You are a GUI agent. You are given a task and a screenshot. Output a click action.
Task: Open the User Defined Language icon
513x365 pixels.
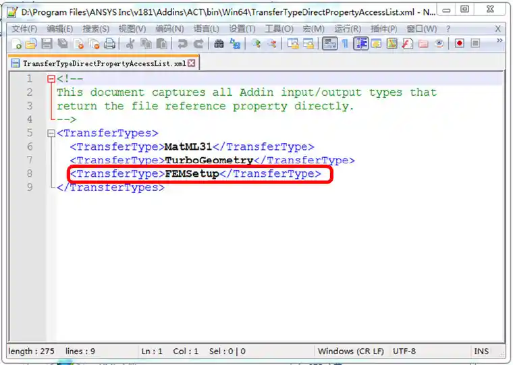[376, 43]
